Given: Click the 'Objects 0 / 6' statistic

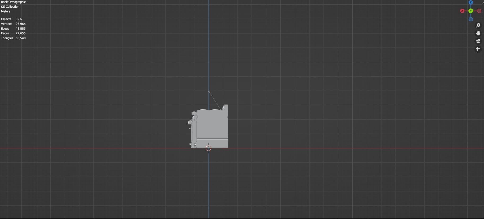Looking at the screenshot, I should click(x=11, y=19).
